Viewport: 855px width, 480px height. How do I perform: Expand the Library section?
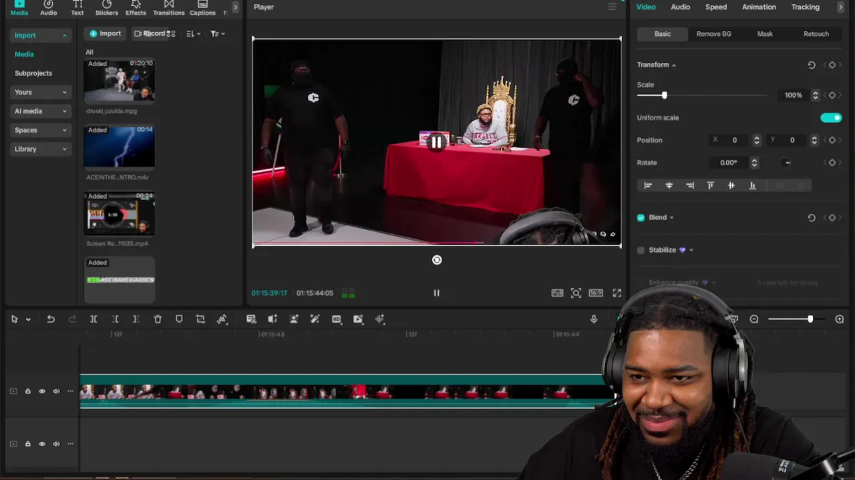[x=65, y=149]
